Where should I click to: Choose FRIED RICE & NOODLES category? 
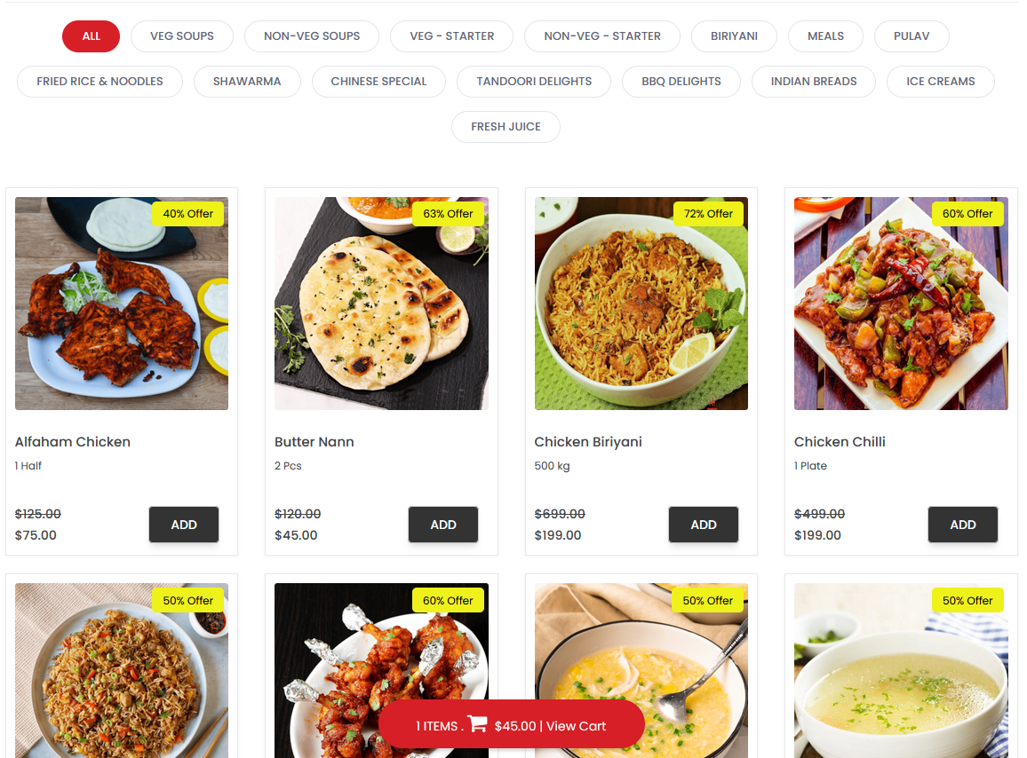tap(100, 81)
